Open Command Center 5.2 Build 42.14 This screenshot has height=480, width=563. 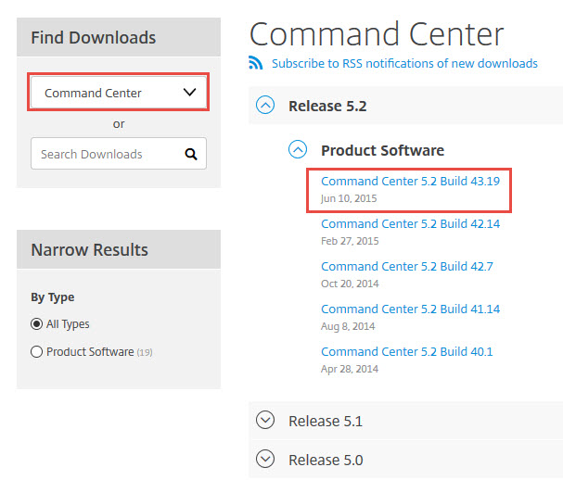coord(410,224)
